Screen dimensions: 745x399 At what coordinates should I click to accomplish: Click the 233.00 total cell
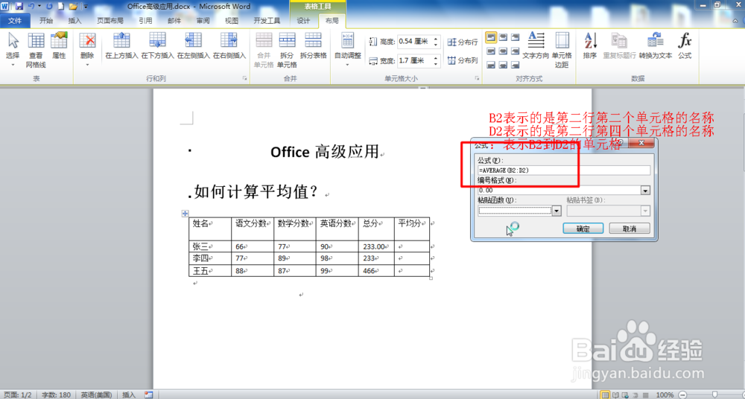click(x=375, y=246)
